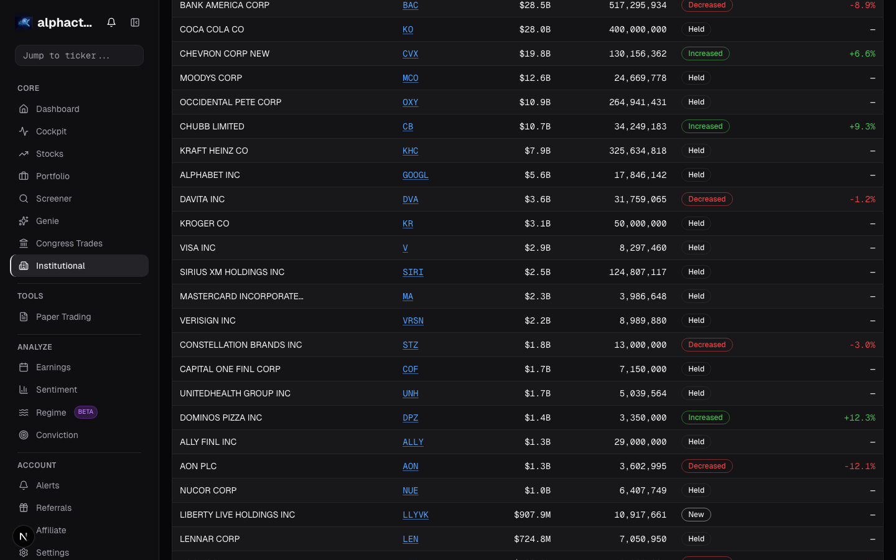The height and width of the screenshot is (560, 896).
Task: Click the Decreased badge on the AON PLC row
Action: coord(707,466)
